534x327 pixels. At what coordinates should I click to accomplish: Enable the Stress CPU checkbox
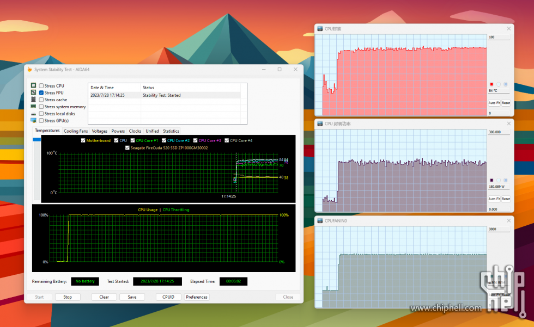[41, 85]
